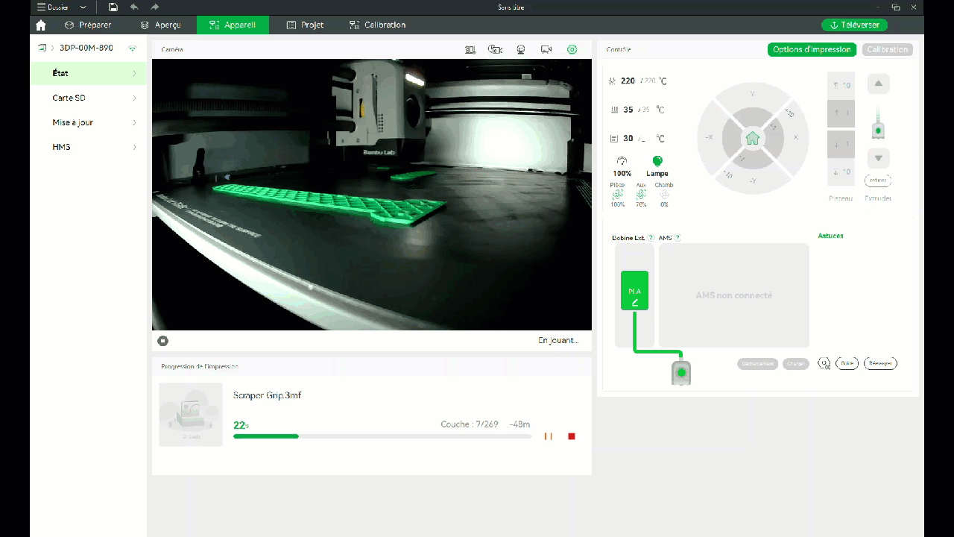Move the head in X+ direction

797,138
